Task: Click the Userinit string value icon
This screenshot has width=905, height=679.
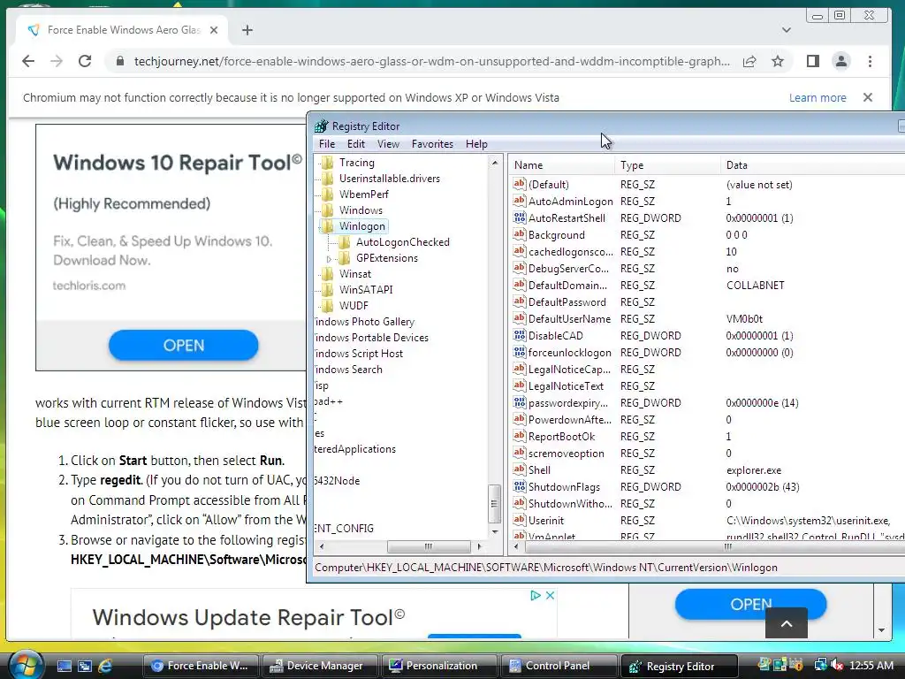Action: (519, 520)
